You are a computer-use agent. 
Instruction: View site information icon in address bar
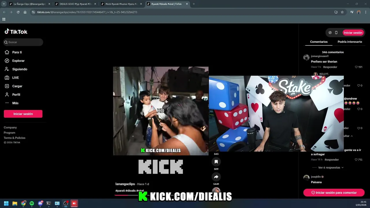coord(33,12)
